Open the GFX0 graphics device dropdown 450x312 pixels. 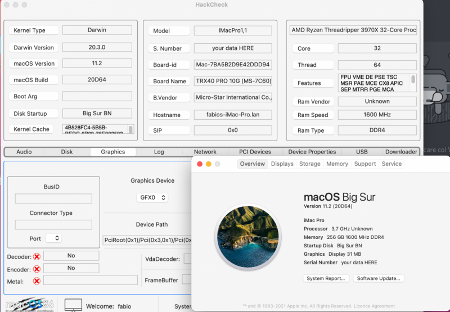click(152, 197)
